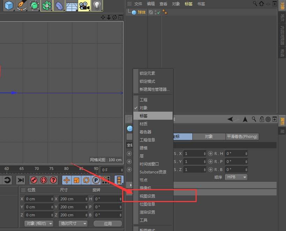Screen dimensions: 286x231
Task: Choose 视图设置 from the open menu
Action: coord(148,196)
